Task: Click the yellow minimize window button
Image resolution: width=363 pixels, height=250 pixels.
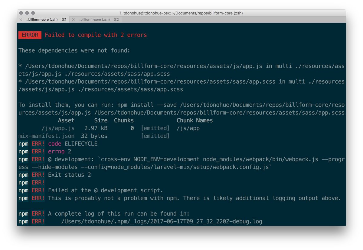Action: tap(27, 13)
